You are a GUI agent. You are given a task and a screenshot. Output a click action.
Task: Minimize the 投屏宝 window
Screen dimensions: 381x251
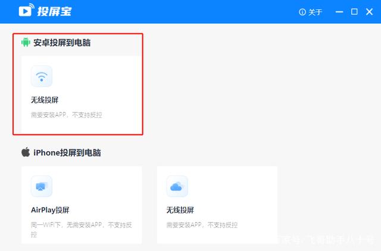339,12
